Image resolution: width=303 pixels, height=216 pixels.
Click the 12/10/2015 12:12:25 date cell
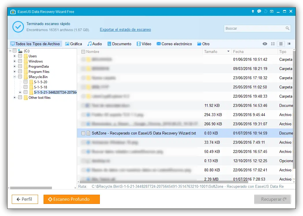(250, 161)
